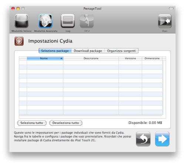This screenshot has height=165, width=185.
Task: Close the PwnageTool window with red button
Action: point(13,9)
